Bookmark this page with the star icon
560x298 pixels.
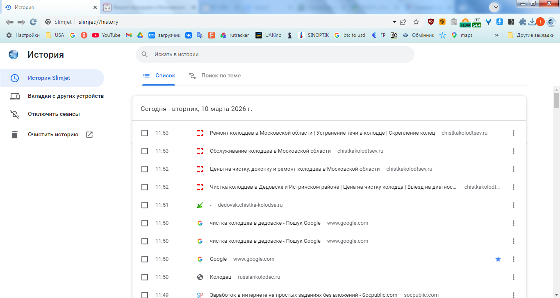point(416,22)
